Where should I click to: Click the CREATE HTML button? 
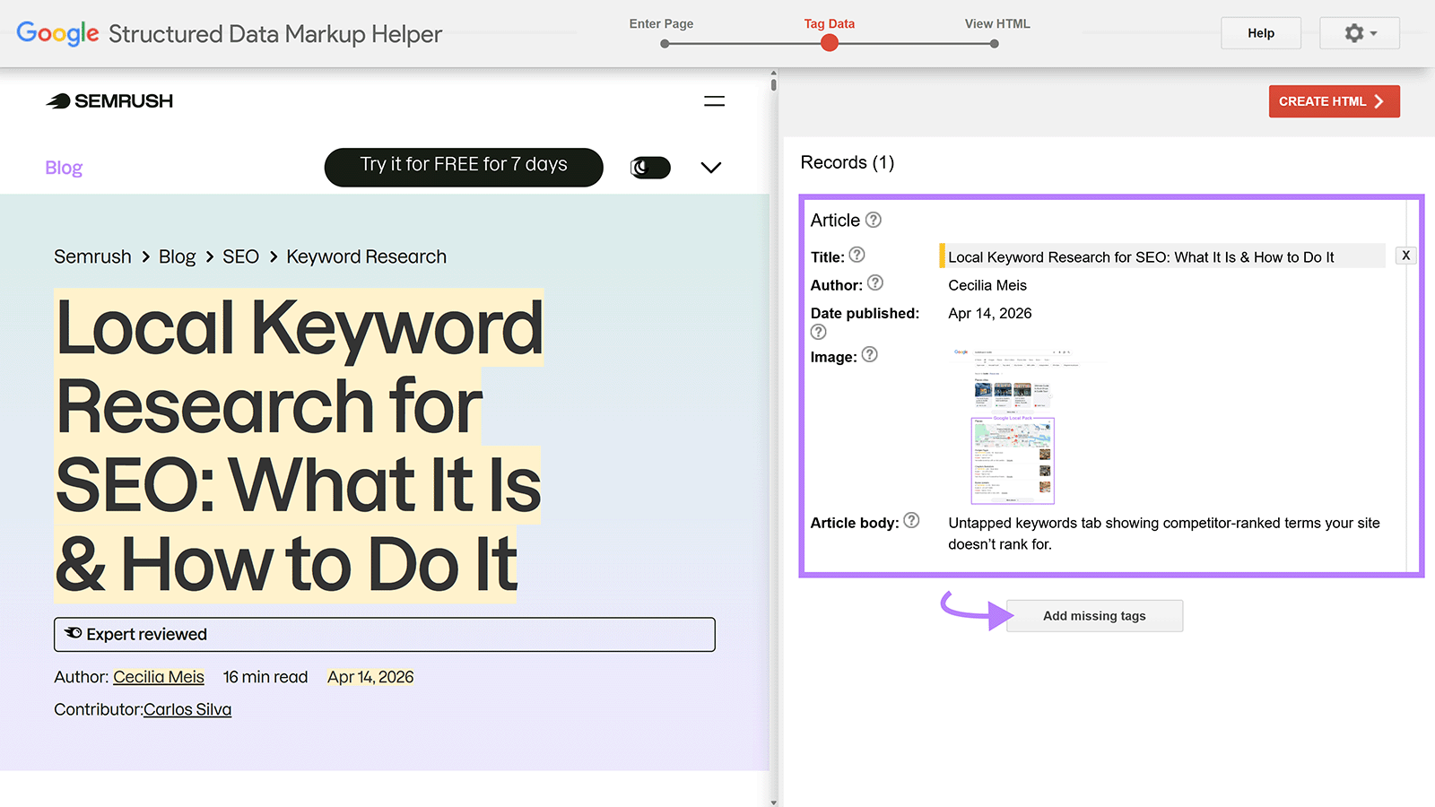[1334, 101]
